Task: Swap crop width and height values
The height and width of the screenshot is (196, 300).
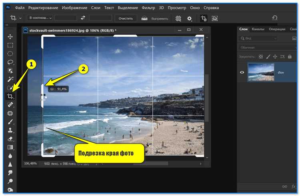Action: click(x=83, y=18)
